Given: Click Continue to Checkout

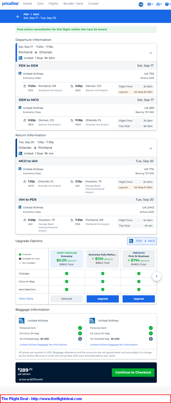Looking at the screenshot, I should pos(133,373).
